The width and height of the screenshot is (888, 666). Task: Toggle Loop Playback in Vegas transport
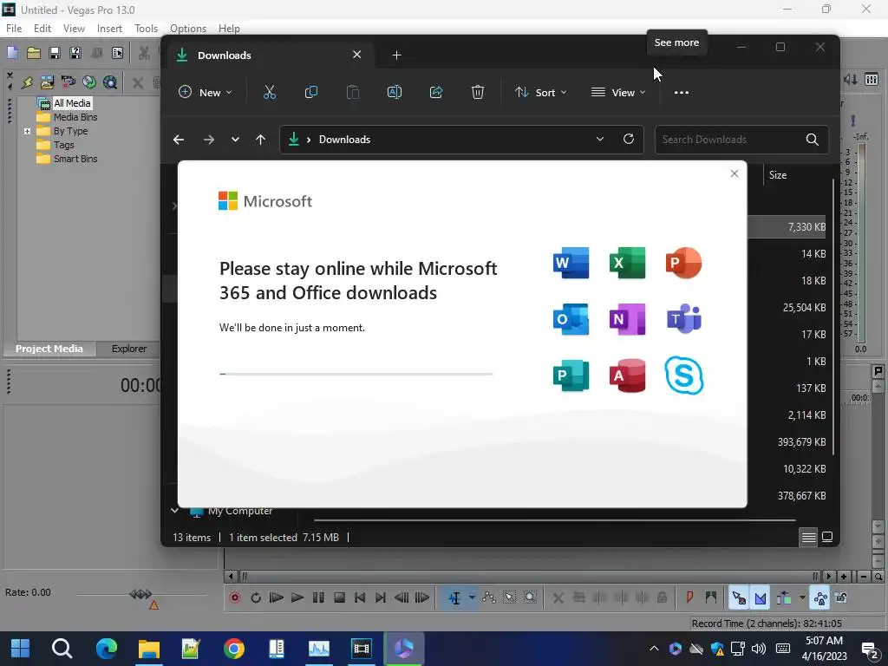pyautogui.click(x=256, y=597)
